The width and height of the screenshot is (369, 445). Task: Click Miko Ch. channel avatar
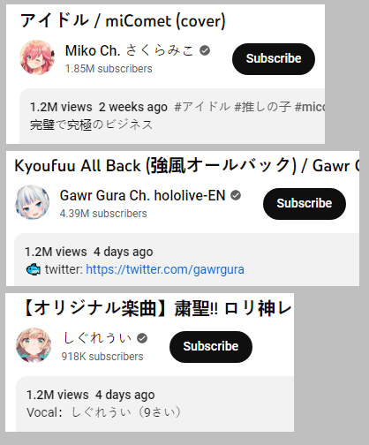[x=37, y=57]
